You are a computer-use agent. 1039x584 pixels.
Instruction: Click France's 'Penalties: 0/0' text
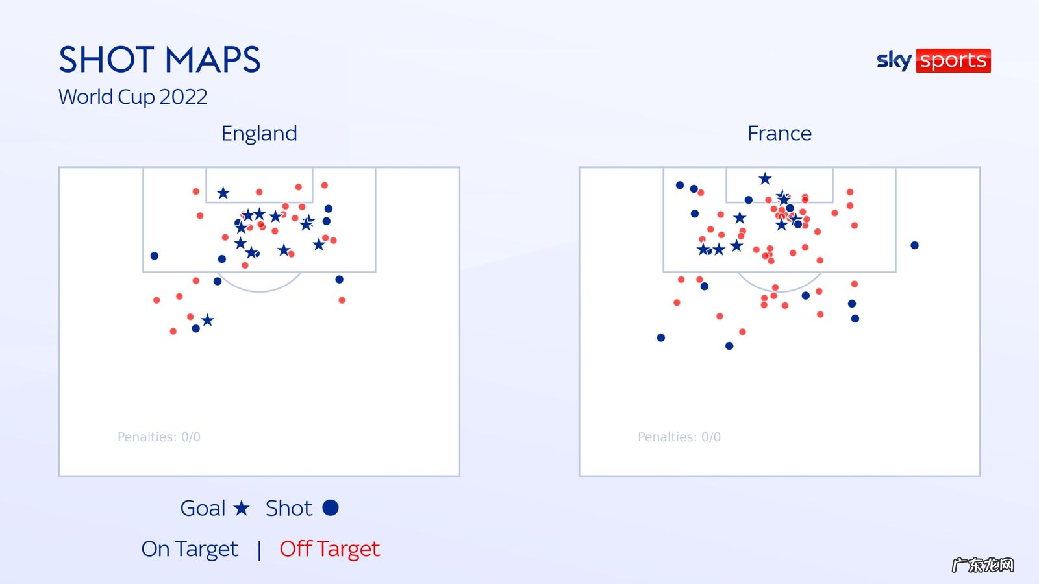tap(679, 437)
